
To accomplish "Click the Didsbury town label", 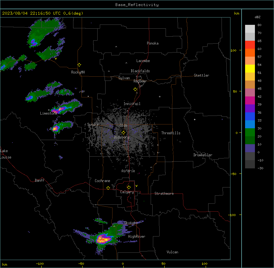I will [122, 137].
